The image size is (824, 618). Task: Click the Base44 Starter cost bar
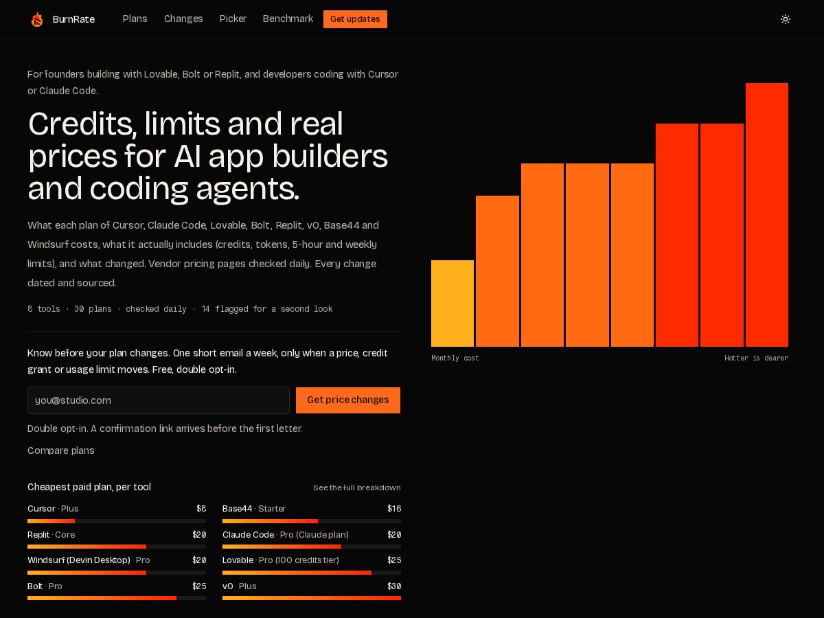312,521
